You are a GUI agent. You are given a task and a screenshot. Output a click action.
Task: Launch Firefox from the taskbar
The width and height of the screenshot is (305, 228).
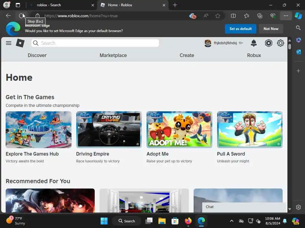pos(188,221)
